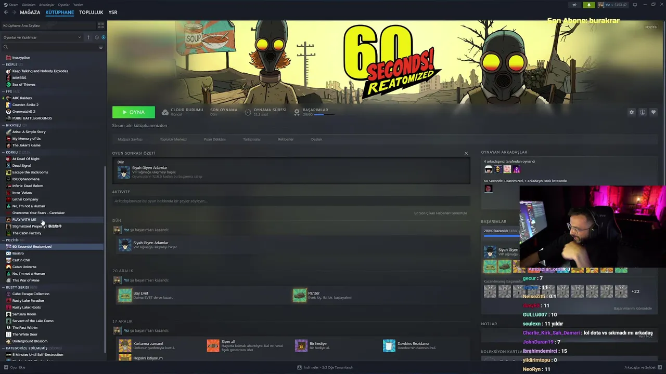666x374 pixels.
Task: Select Rusty Lake Paradise in library
Action: [28, 301]
